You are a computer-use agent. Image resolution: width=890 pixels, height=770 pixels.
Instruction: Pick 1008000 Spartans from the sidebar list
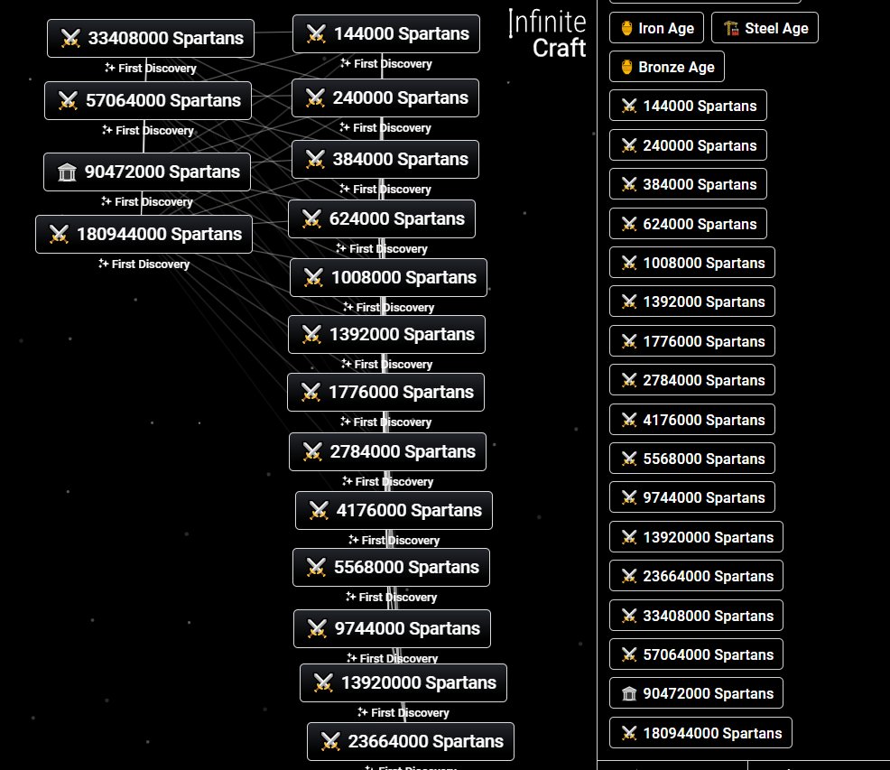[x=692, y=263]
